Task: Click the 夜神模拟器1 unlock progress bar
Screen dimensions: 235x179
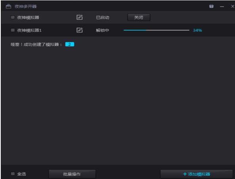Action: (156, 30)
